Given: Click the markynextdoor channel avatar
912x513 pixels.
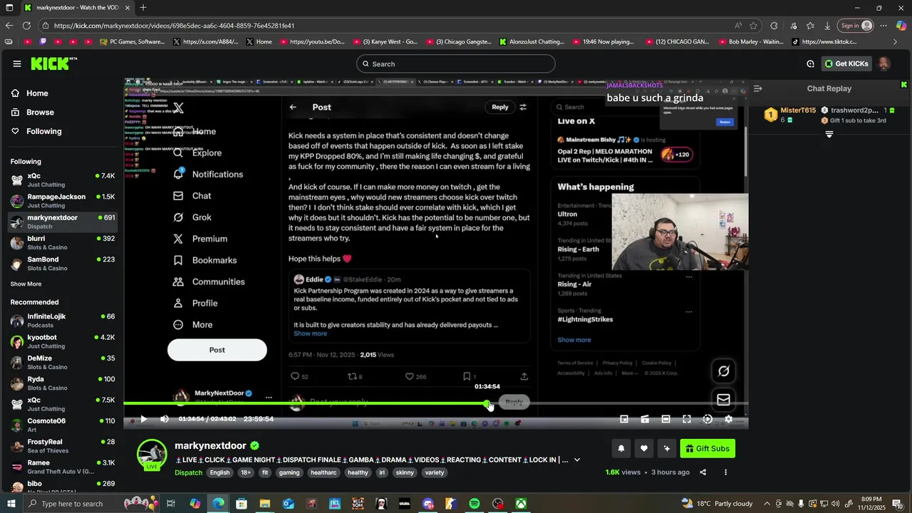Looking at the screenshot, I should (152, 455).
